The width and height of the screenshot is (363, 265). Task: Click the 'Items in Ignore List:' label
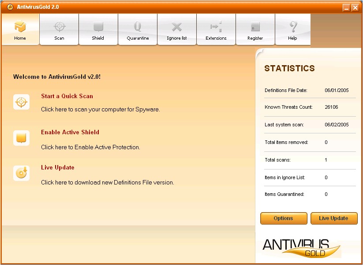click(x=285, y=177)
